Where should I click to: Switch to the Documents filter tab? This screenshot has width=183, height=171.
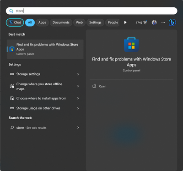click(x=61, y=22)
